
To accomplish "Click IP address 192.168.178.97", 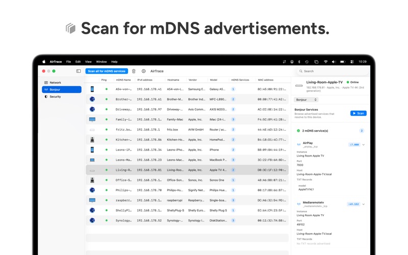I will pyautogui.click(x=149, y=109).
